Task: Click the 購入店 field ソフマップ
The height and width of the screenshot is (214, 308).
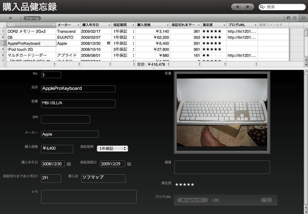Action: 103,178
